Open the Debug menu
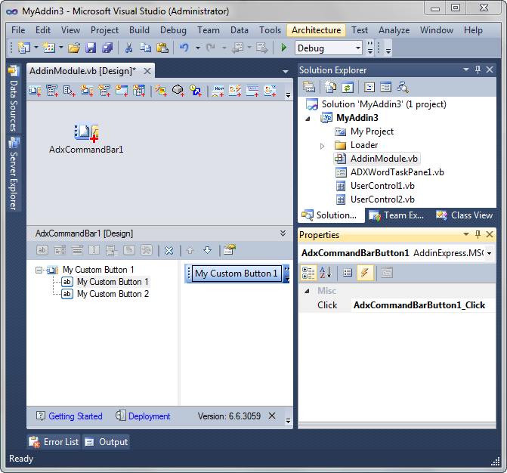 click(173, 30)
